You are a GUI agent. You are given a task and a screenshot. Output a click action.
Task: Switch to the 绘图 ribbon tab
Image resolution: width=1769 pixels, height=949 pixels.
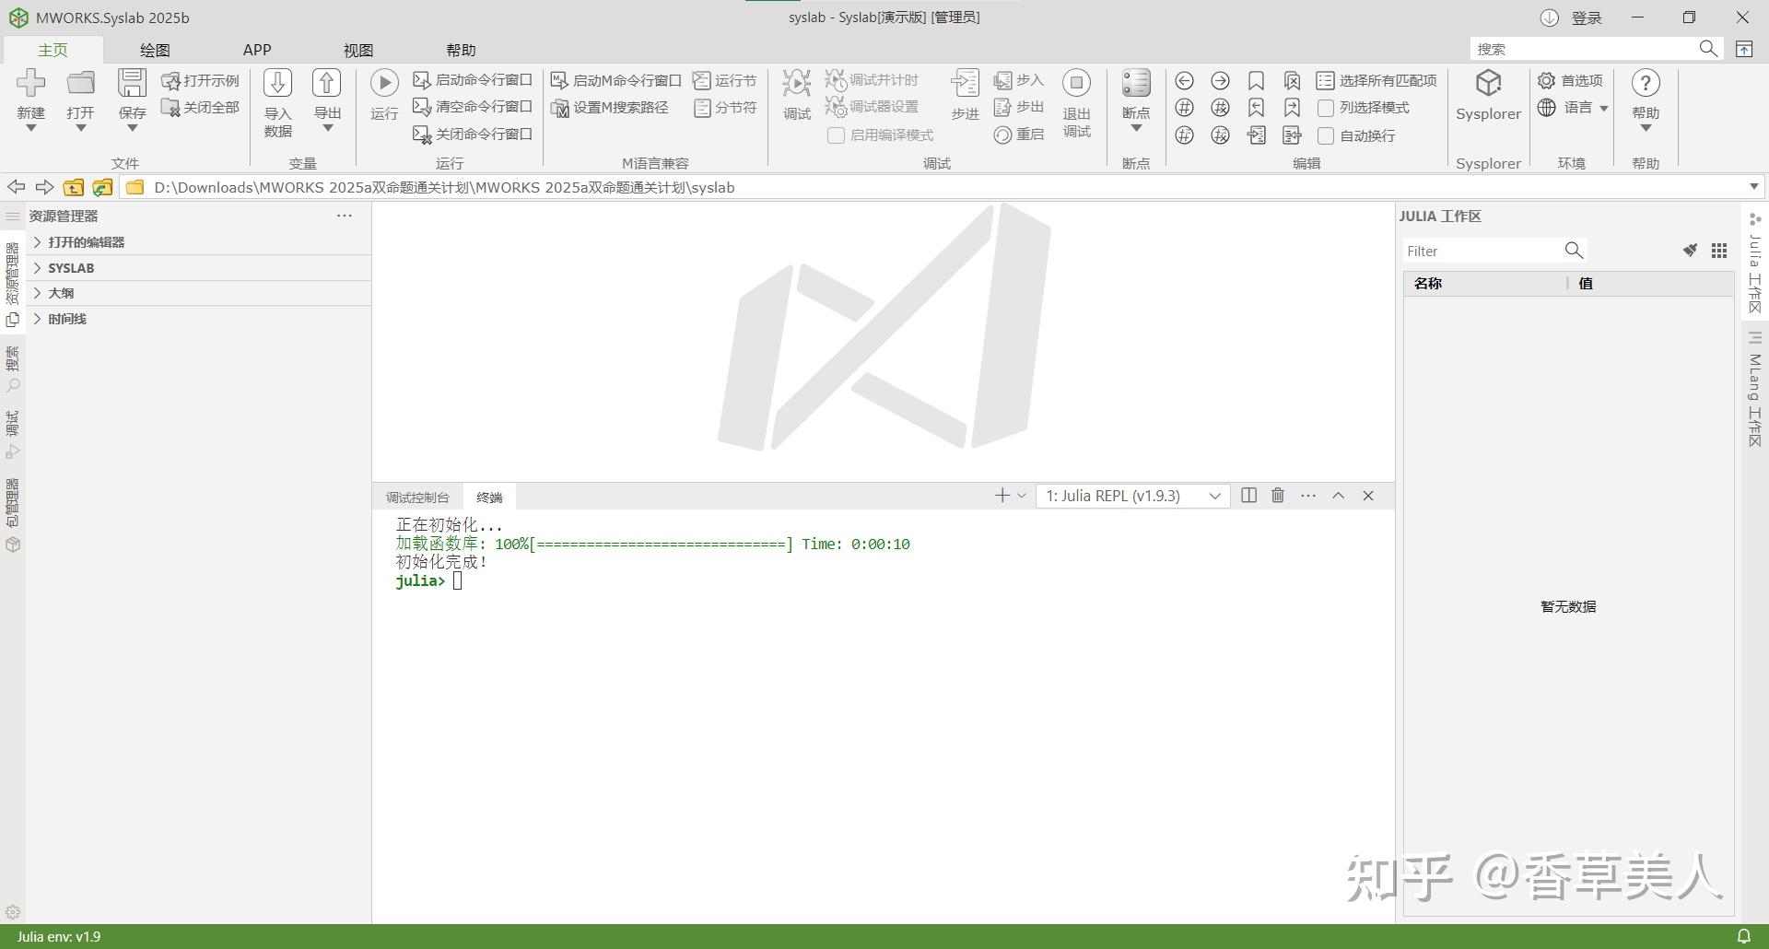pos(155,50)
